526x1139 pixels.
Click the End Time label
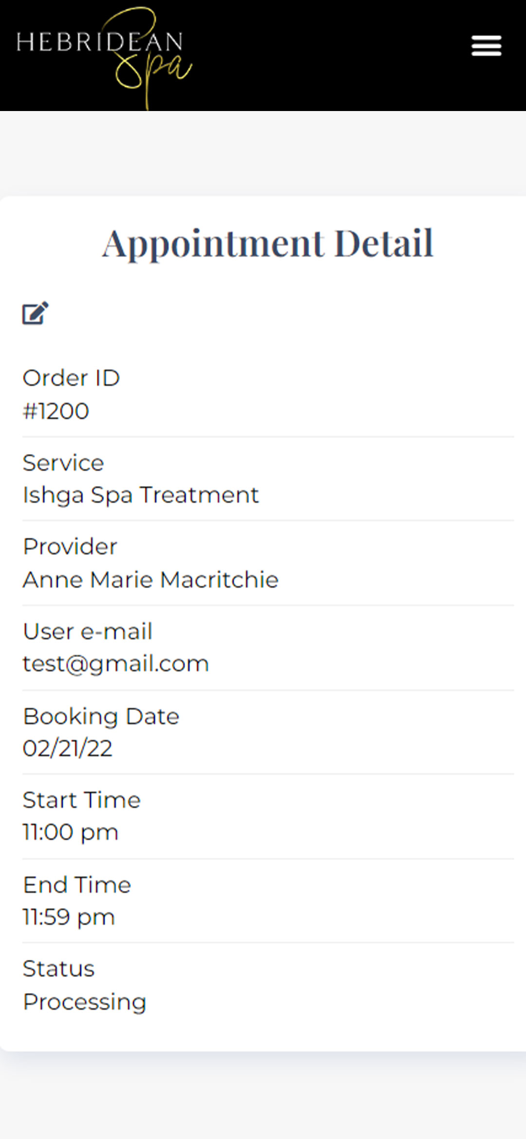tap(77, 885)
